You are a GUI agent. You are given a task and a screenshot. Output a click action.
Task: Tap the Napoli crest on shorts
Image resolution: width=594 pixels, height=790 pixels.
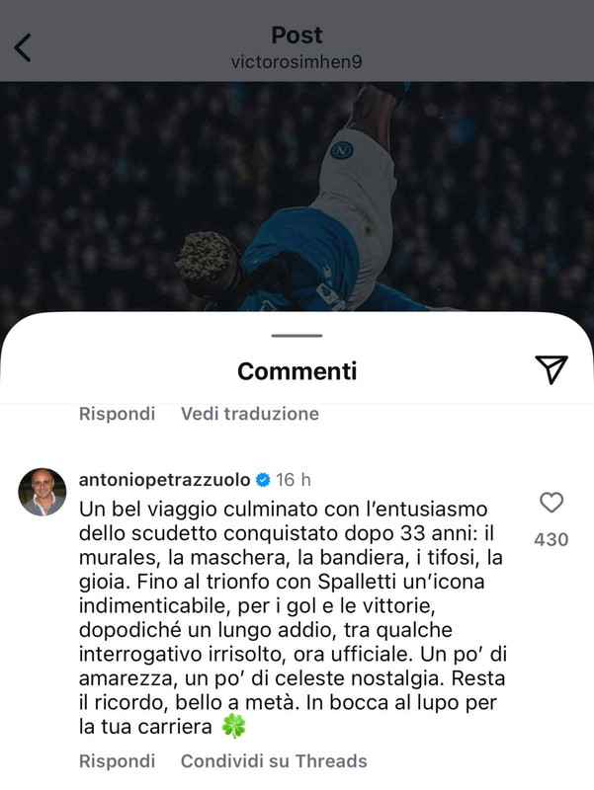tap(342, 150)
